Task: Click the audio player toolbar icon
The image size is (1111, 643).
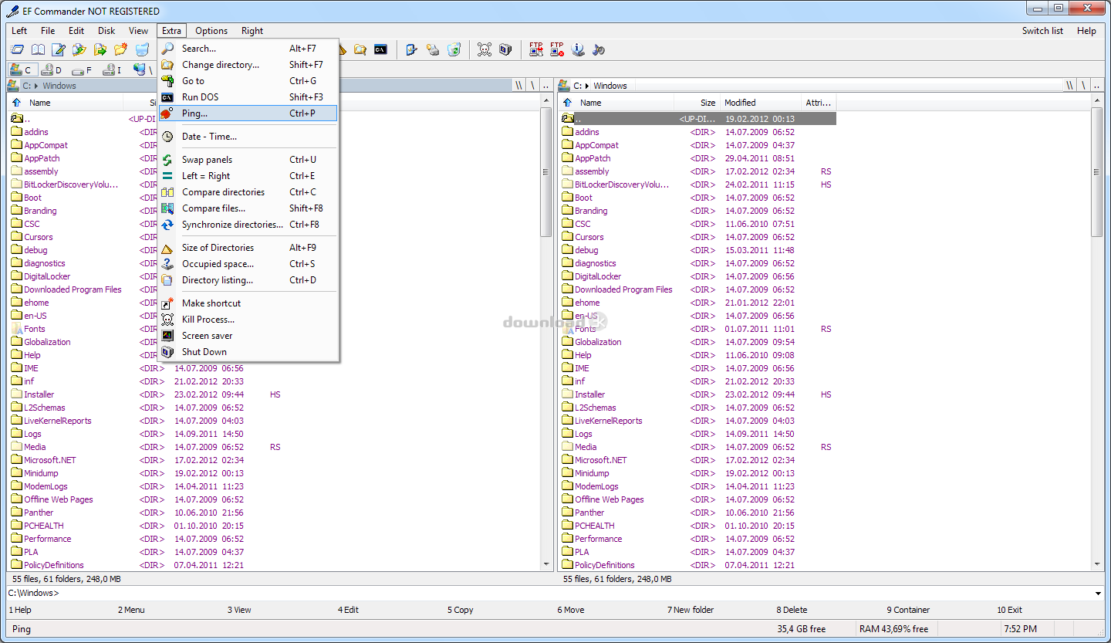Action: click(x=599, y=50)
